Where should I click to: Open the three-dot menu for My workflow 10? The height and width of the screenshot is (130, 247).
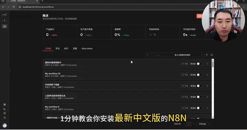click(208, 75)
